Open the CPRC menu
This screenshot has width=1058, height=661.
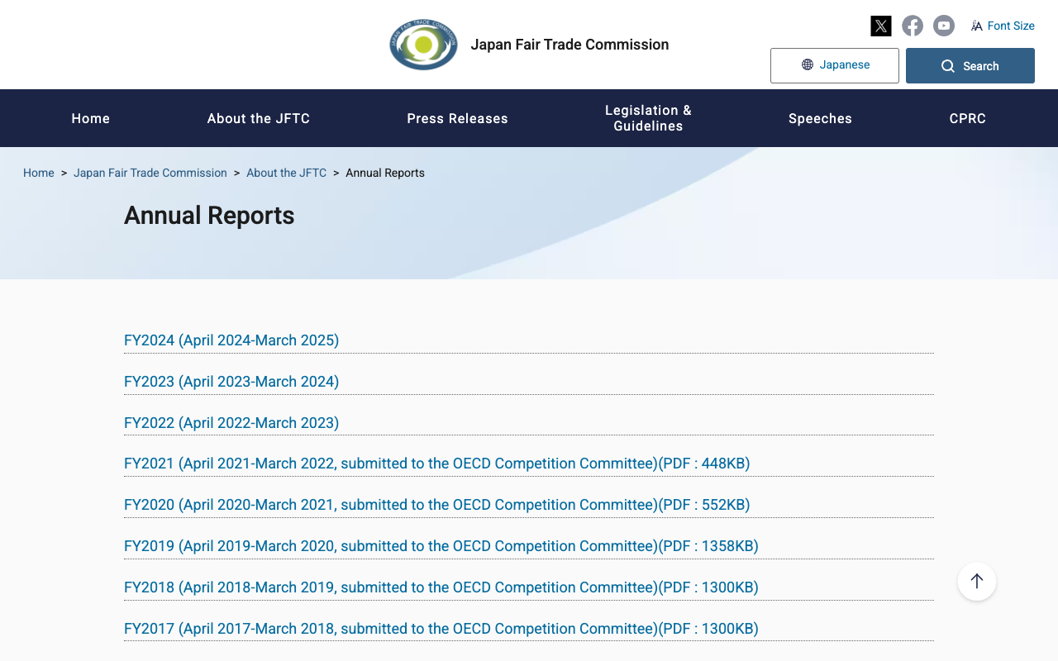pos(968,118)
